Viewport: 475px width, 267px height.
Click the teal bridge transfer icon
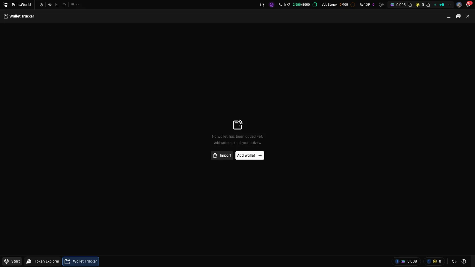point(442,5)
